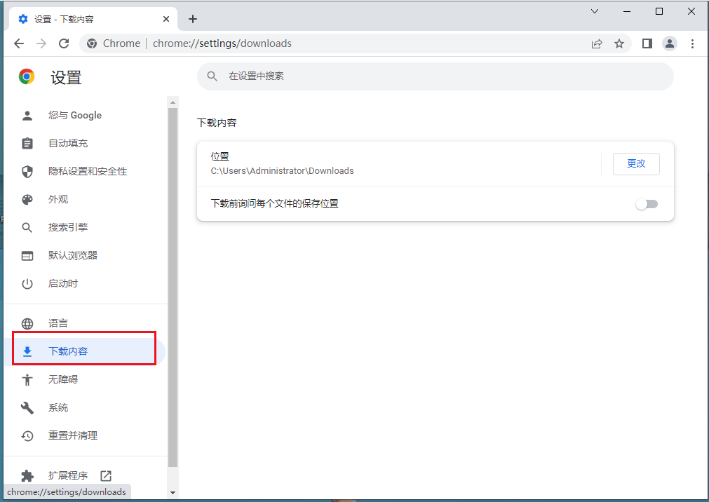
Task: Maximize the Chrome window
Action: pyautogui.click(x=659, y=11)
